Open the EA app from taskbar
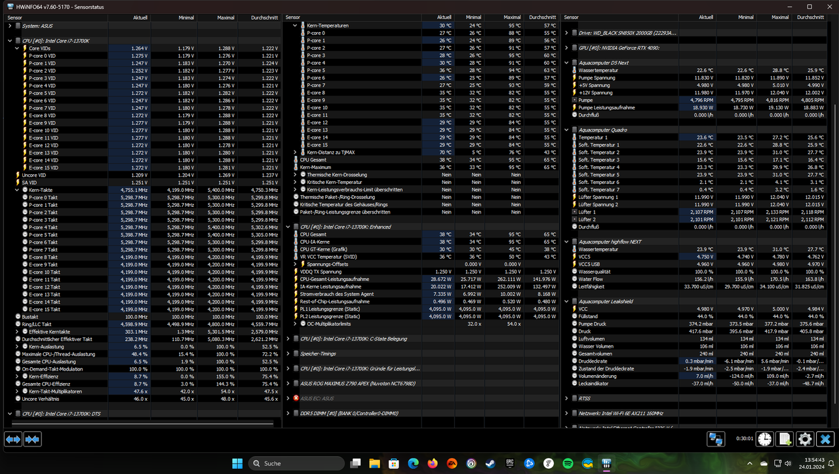The width and height of the screenshot is (839, 474). pyautogui.click(x=452, y=463)
